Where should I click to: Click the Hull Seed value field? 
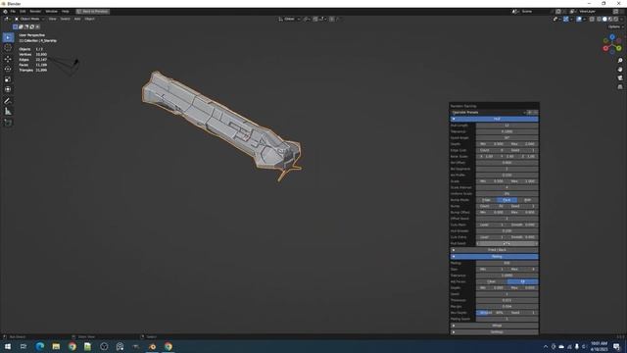click(x=506, y=244)
